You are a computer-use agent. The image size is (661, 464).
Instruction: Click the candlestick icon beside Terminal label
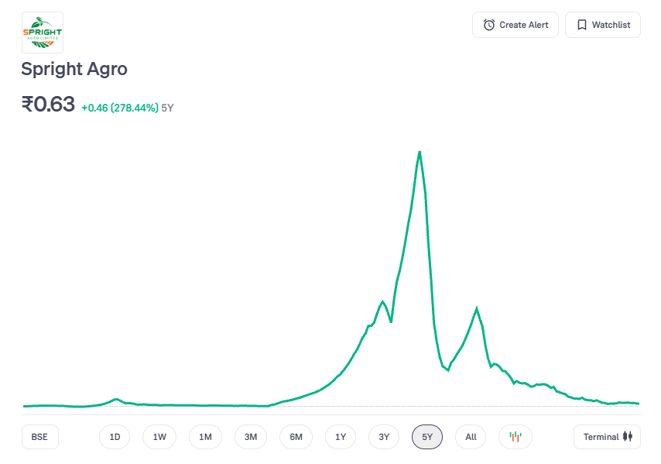pyautogui.click(x=628, y=437)
